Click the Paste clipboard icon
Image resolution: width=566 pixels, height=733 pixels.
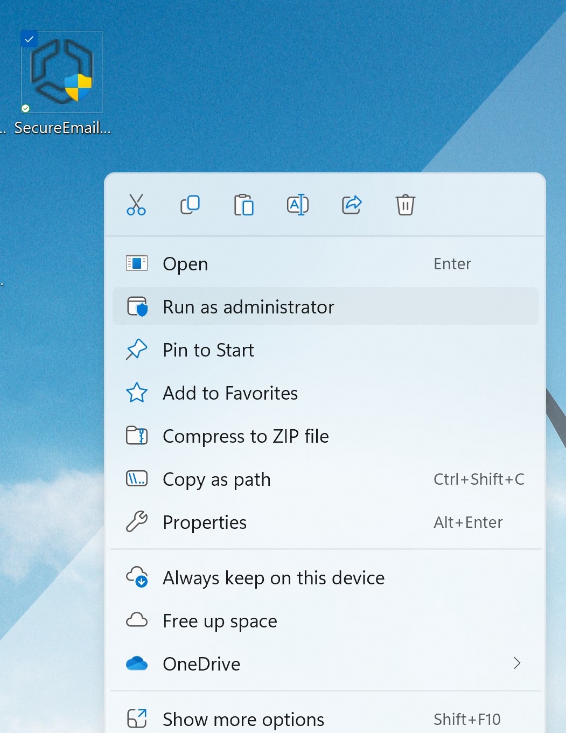tap(244, 205)
